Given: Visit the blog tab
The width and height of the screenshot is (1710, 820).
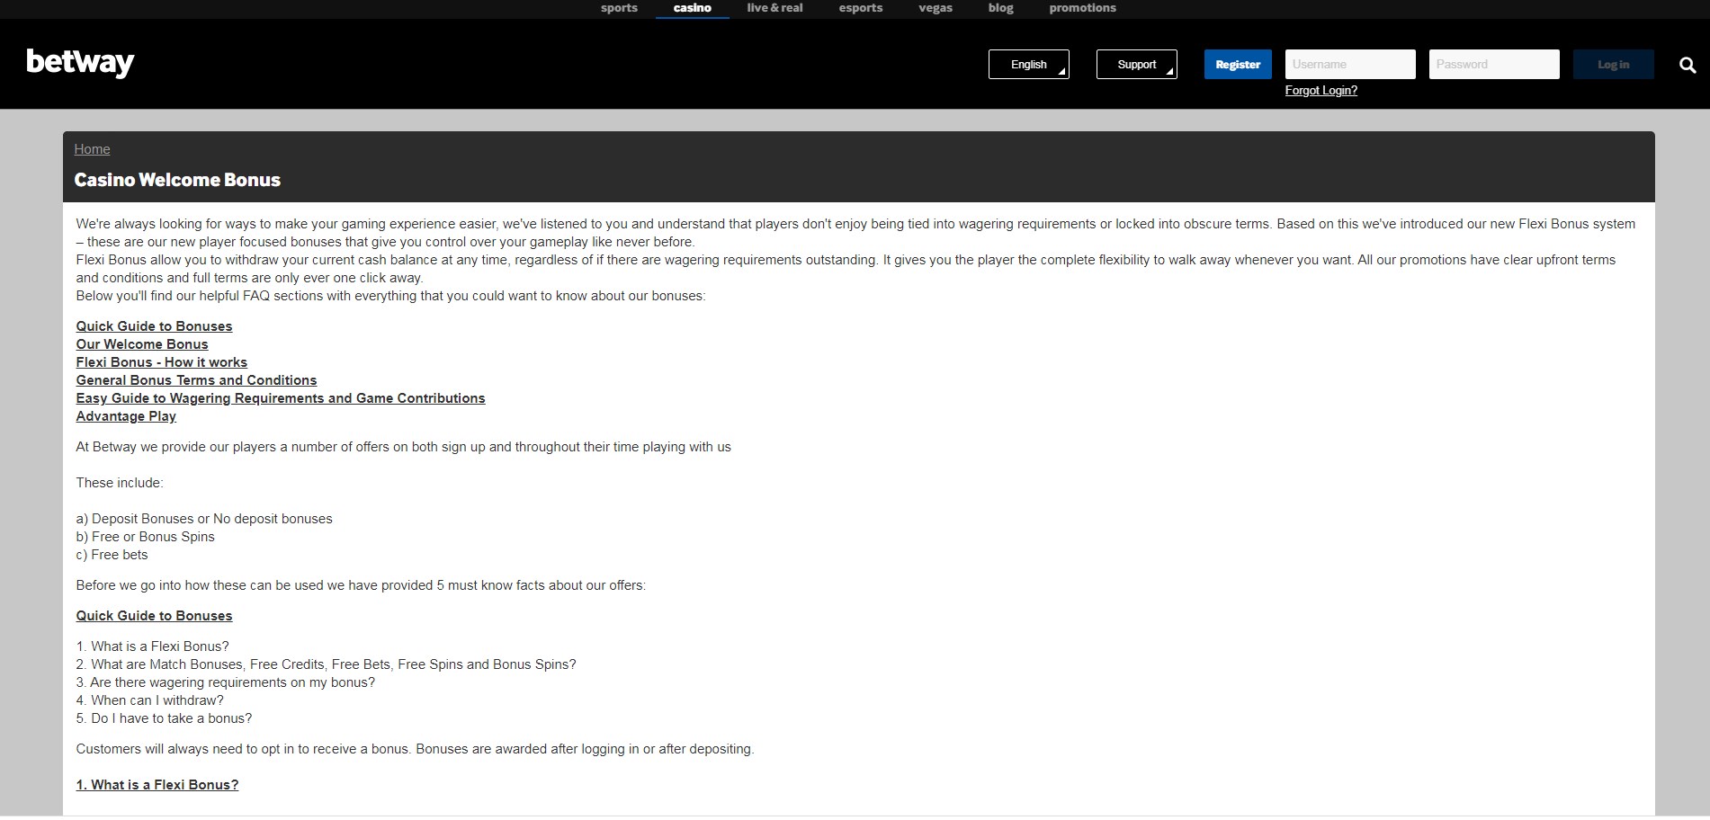Looking at the screenshot, I should pyautogui.click(x=1000, y=8).
